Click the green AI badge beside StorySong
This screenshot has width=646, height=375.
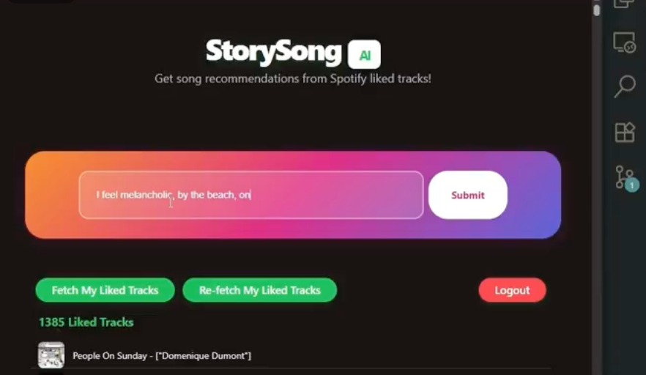point(364,54)
